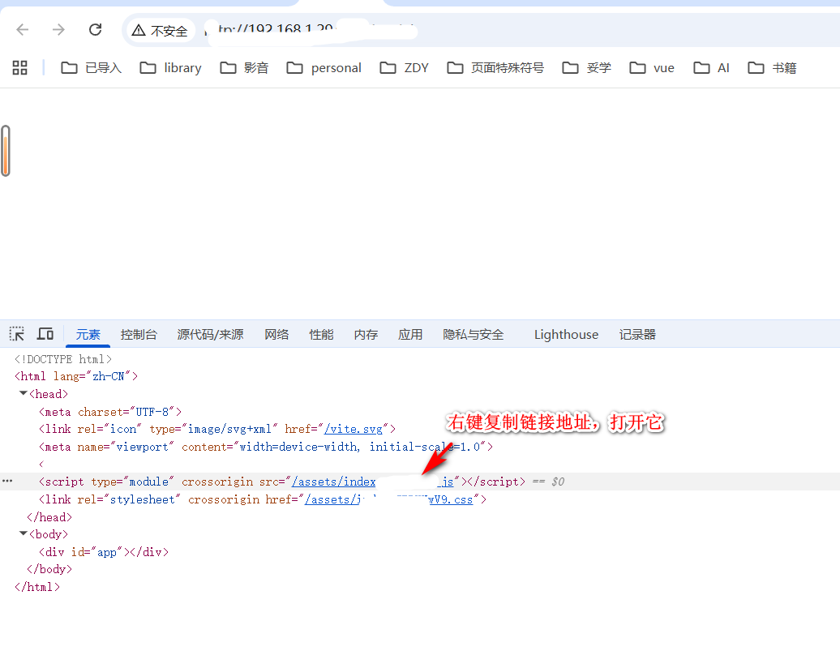Select the div id="app" node
This screenshot has width=840, height=668.
(x=104, y=552)
